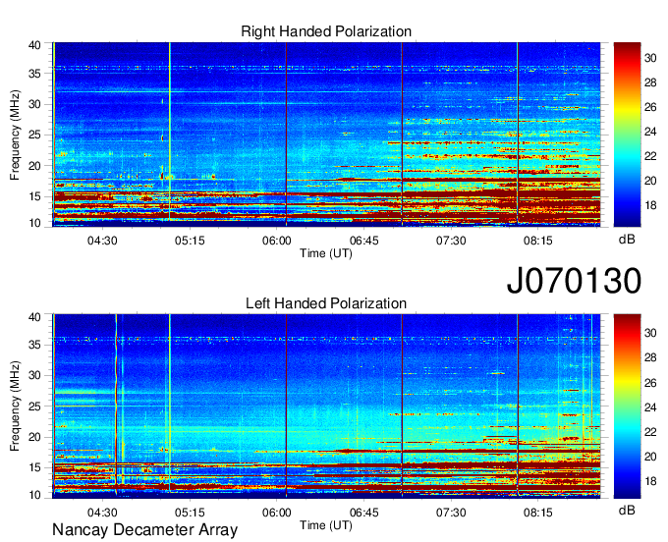Click dB label under Left Handed color bar
The width and height of the screenshot is (668, 542).
pos(627,510)
